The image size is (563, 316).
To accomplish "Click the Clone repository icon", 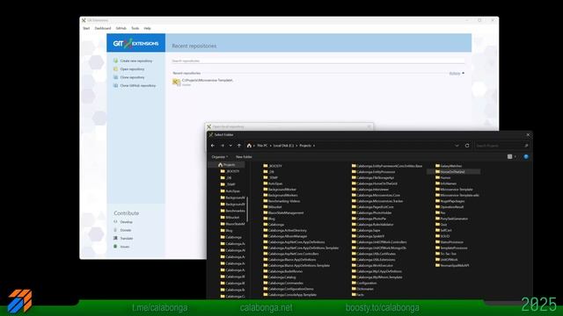I will click(115, 77).
